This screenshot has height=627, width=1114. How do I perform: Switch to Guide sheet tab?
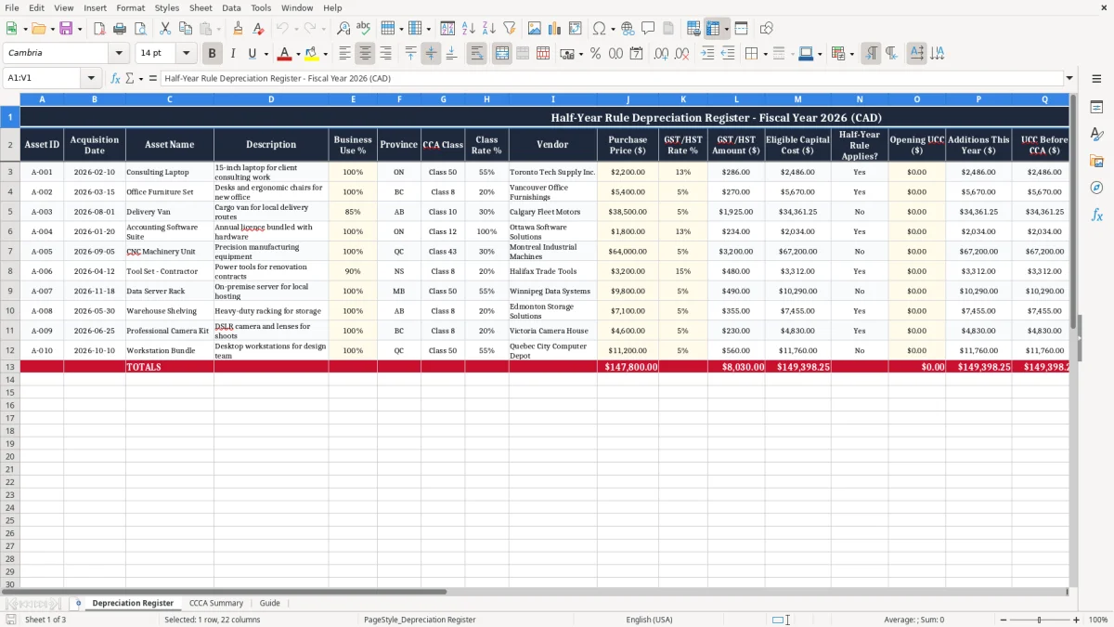coord(269,603)
